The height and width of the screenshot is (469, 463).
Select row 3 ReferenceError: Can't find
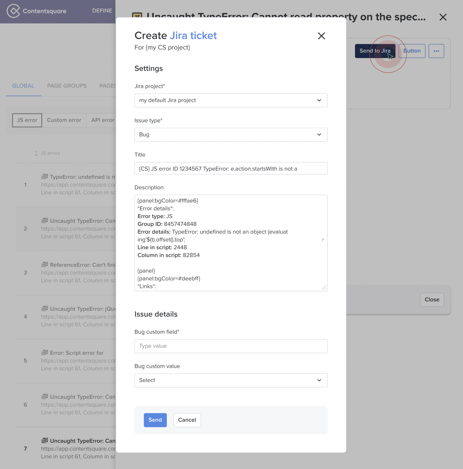[x=65, y=273]
